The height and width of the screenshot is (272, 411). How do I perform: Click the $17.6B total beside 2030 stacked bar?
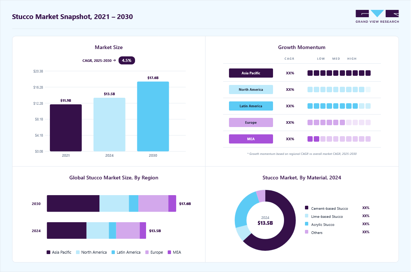pyautogui.click(x=185, y=204)
